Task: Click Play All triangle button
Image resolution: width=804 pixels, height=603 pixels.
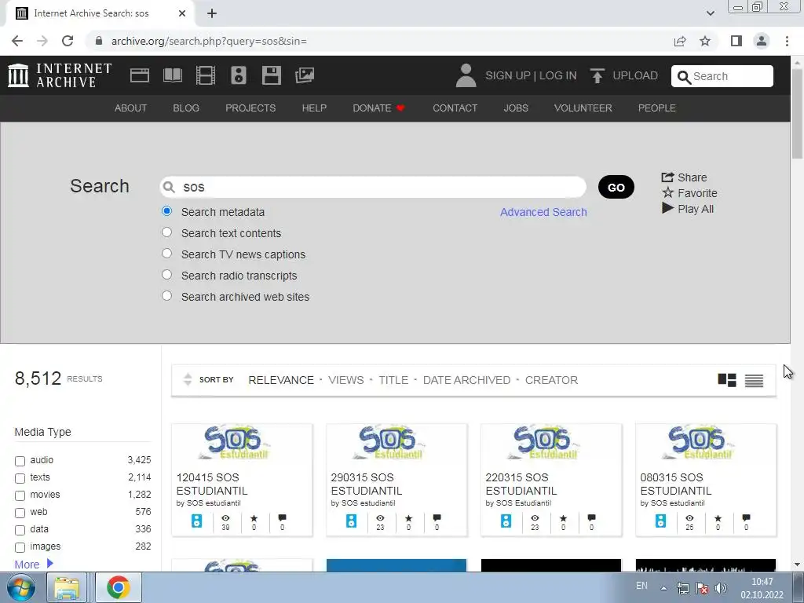Action: 688,209
